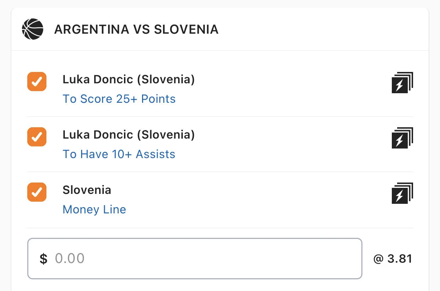Click the 0.00 placeholder amount

(70, 259)
